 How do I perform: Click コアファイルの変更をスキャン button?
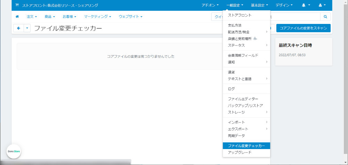(303, 28)
